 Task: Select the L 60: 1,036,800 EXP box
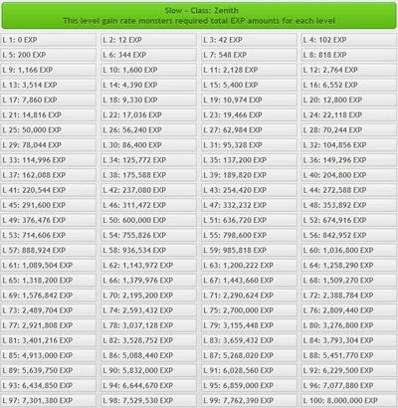point(349,251)
